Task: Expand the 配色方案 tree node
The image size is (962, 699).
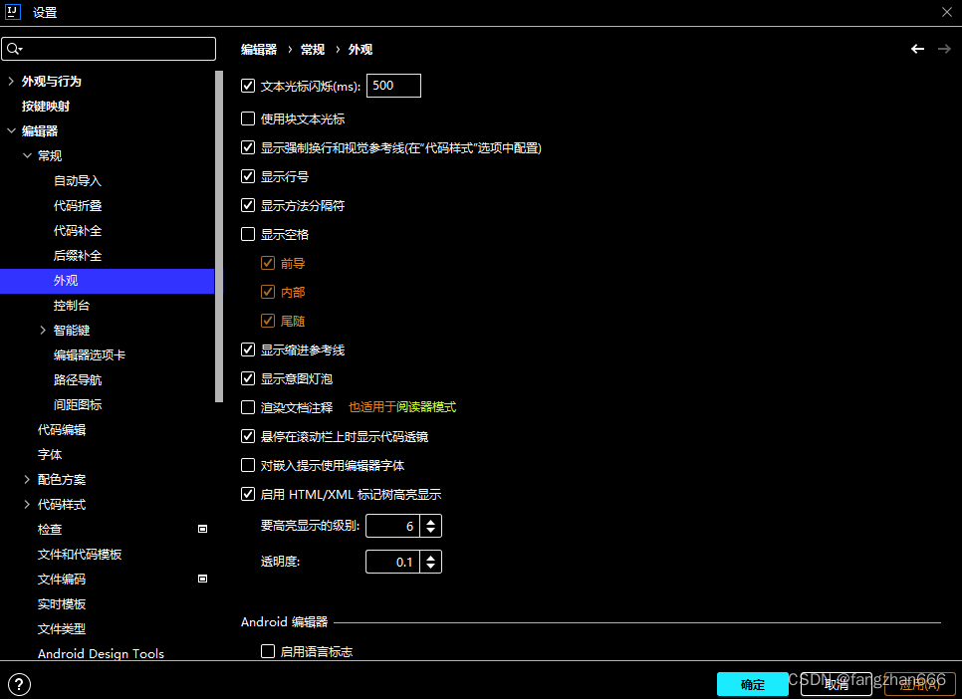Action: 27,479
